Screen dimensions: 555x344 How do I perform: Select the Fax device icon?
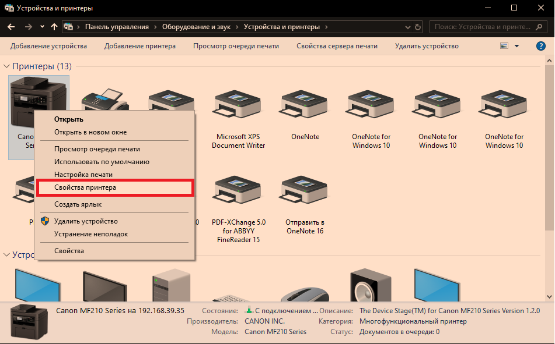click(105, 100)
